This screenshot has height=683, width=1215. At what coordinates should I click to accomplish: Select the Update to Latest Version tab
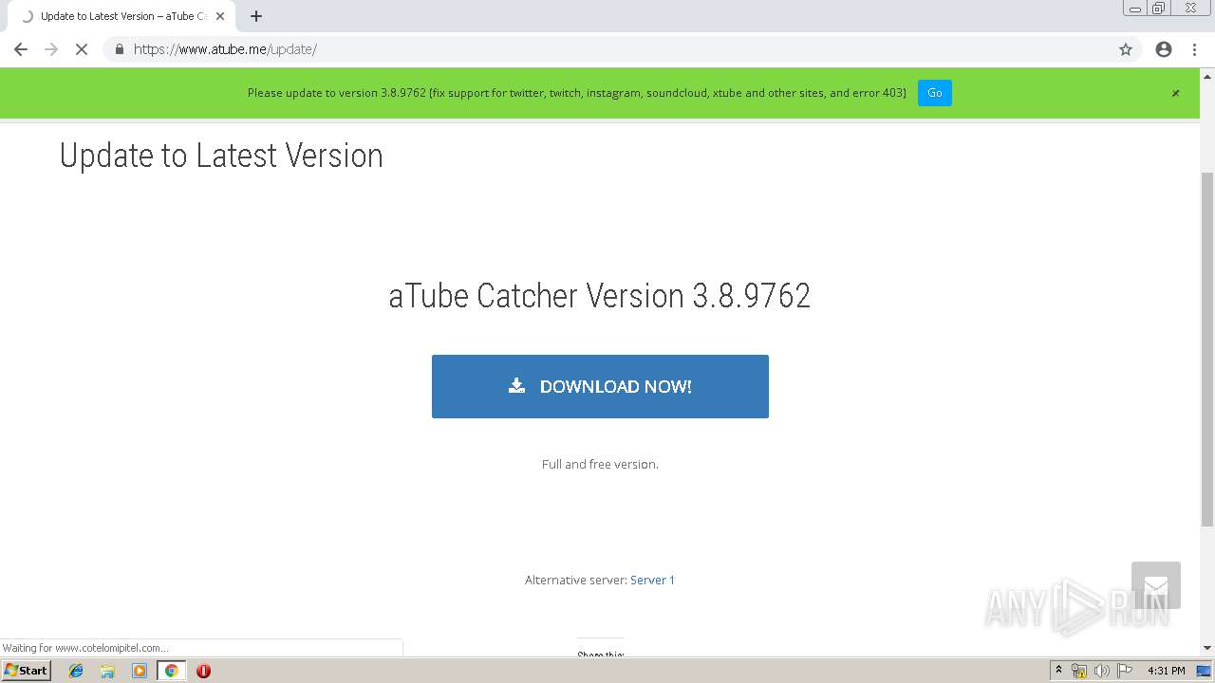121,16
